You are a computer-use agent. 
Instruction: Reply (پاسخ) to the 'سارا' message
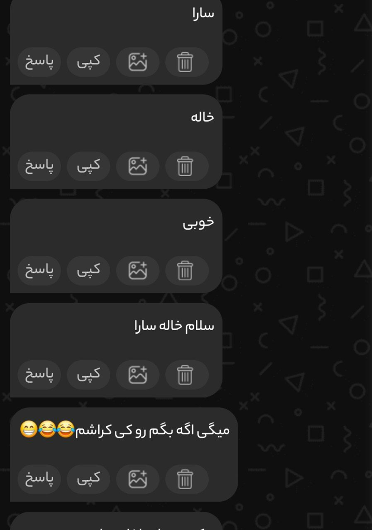tap(39, 62)
